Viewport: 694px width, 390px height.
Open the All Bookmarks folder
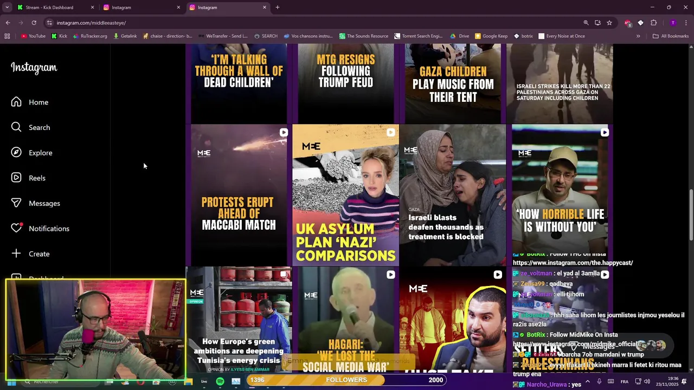pyautogui.click(x=671, y=36)
